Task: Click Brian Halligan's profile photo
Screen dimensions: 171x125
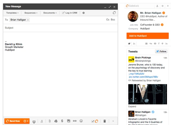Action: click(x=133, y=16)
